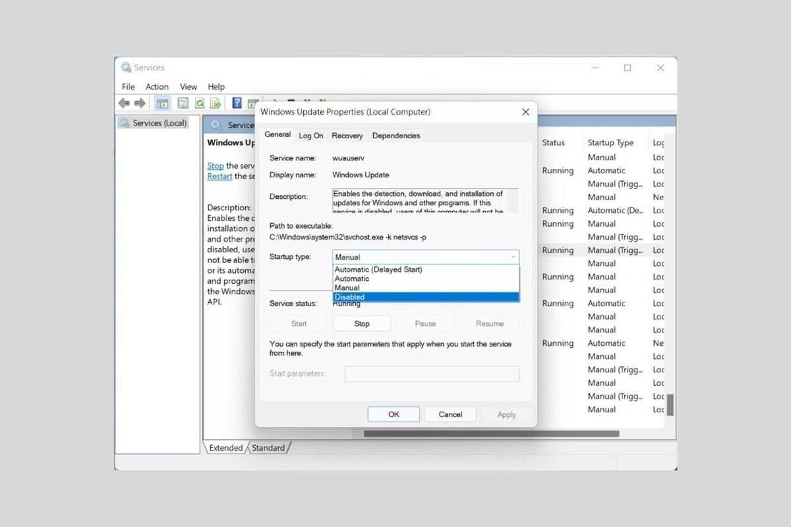Switch to the Standard view tab
Image resolution: width=791 pixels, height=527 pixels.
click(x=268, y=448)
